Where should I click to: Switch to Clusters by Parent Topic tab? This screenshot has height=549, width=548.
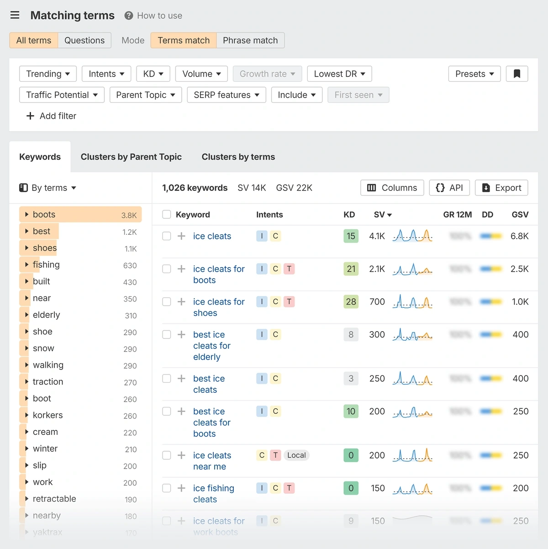pyautogui.click(x=131, y=157)
